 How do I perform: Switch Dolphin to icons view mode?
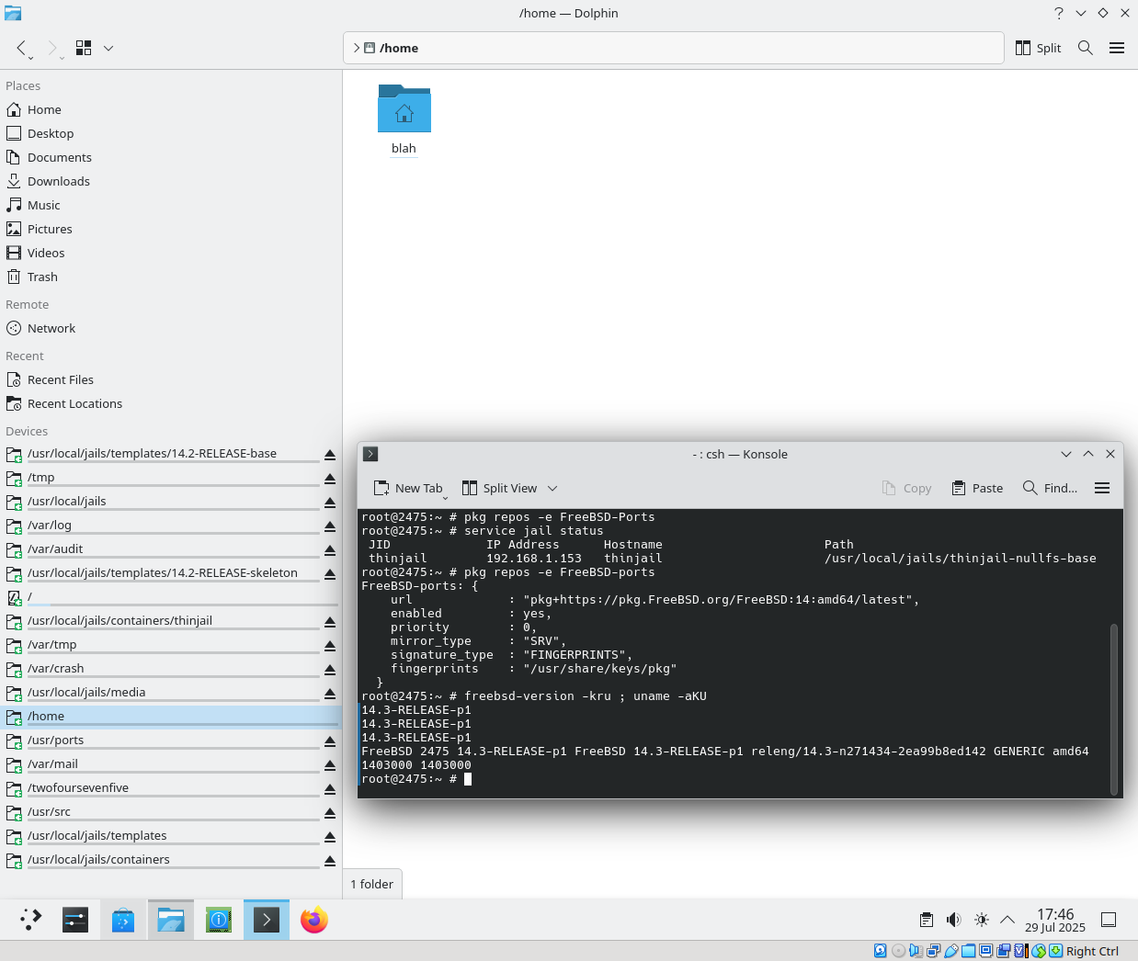[x=84, y=48]
